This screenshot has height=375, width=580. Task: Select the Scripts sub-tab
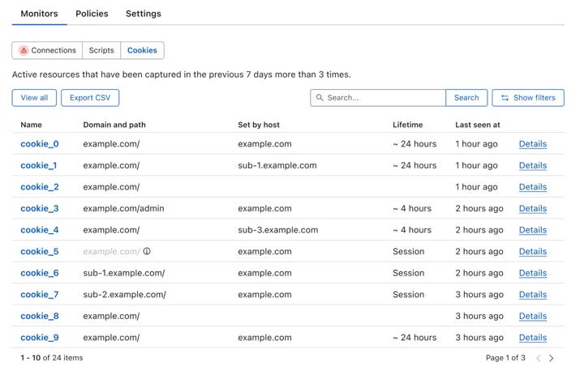coord(101,50)
